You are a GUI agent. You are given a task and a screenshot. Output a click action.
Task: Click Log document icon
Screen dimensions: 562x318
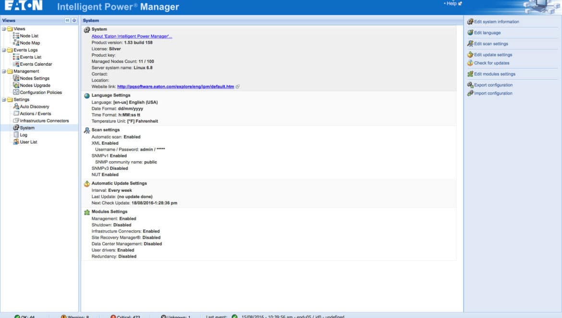pyautogui.click(x=16, y=135)
